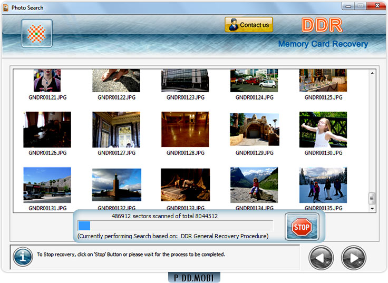Click the file name GNDR00128.JPG
The height and width of the screenshot is (283, 388).
pyautogui.click(x=186, y=153)
